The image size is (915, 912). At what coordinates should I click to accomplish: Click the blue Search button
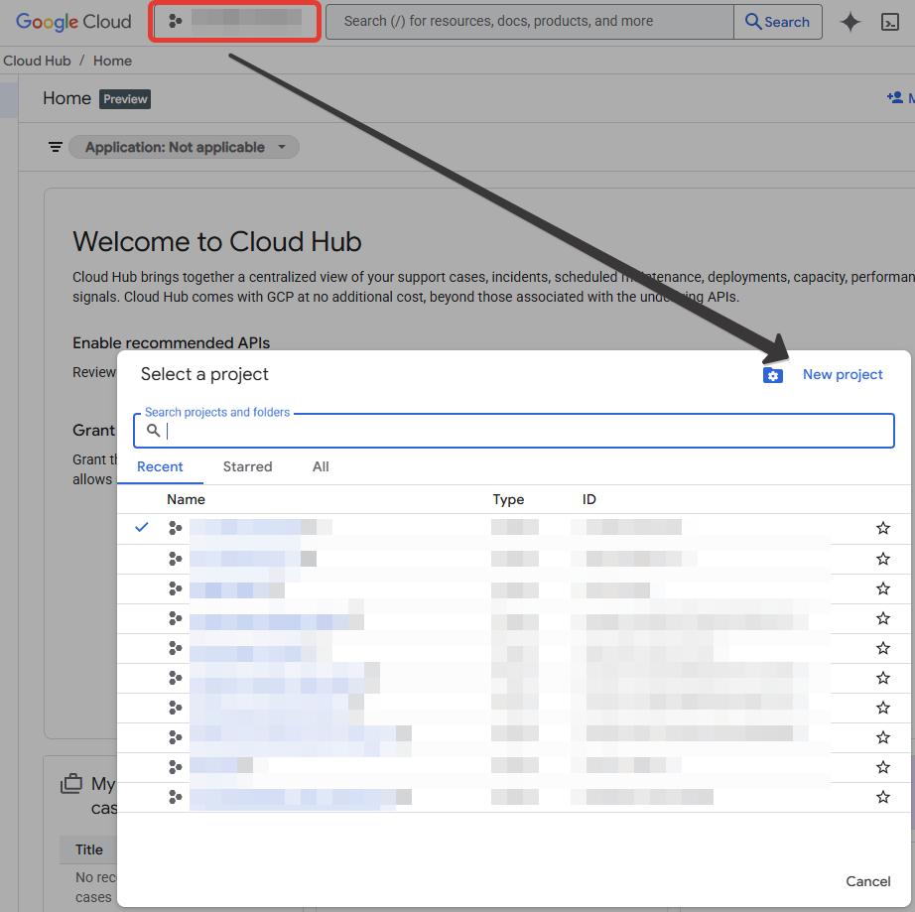pyautogui.click(x=778, y=22)
